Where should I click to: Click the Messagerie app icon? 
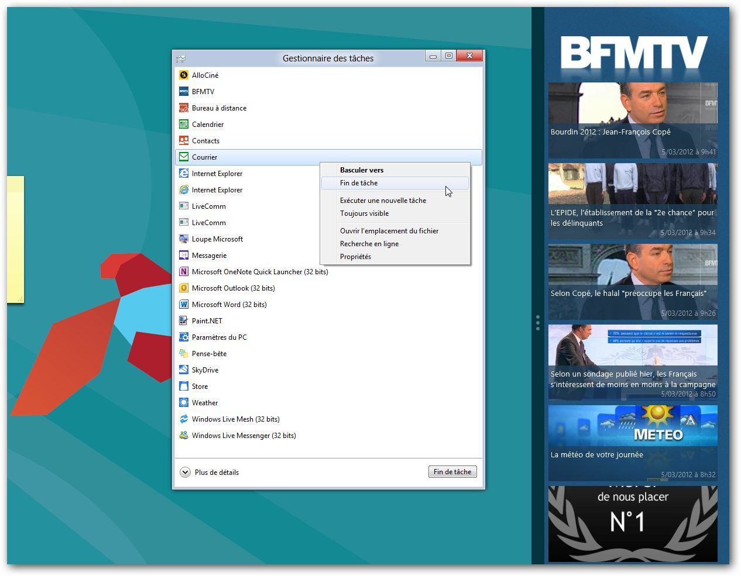(x=184, y=255)
